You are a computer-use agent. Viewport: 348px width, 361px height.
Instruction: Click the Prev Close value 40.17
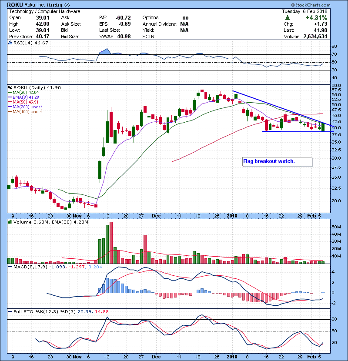coord(43,37)
